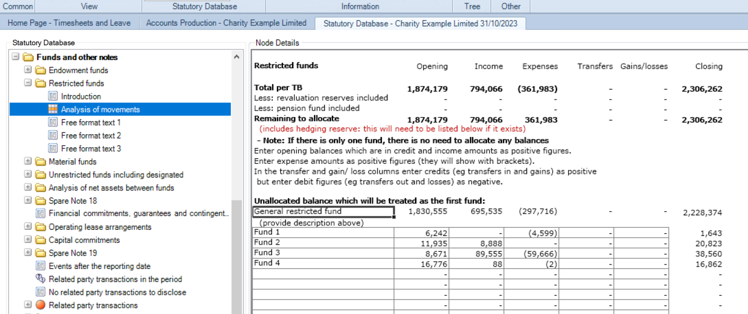The image size is (748, 314).
Task: Open the Tree ribbon tab
Action: tap(472, 7)
